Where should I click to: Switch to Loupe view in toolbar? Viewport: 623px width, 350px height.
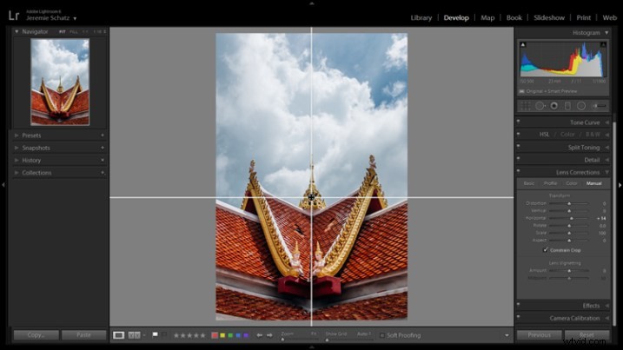point(118,335)
